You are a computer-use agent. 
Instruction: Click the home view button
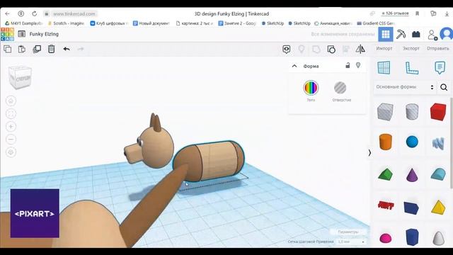11,101
